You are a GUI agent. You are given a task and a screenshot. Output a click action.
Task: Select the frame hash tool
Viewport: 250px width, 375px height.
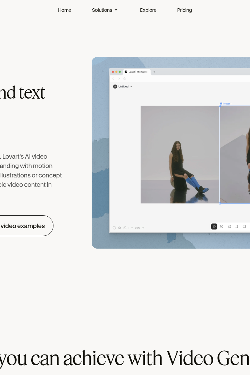[x=236, y=226]
